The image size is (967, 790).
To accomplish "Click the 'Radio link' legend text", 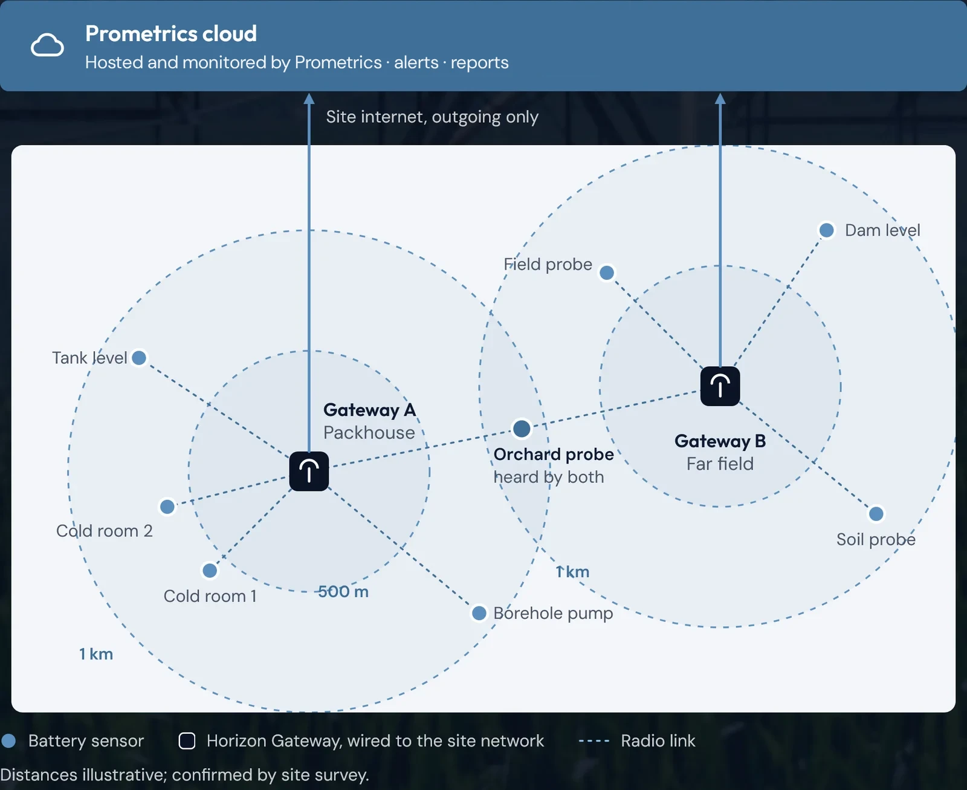I will coord(658,740).
